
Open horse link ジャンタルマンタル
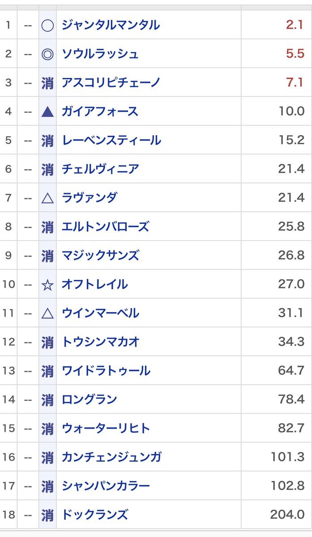(x=111, y=25)
